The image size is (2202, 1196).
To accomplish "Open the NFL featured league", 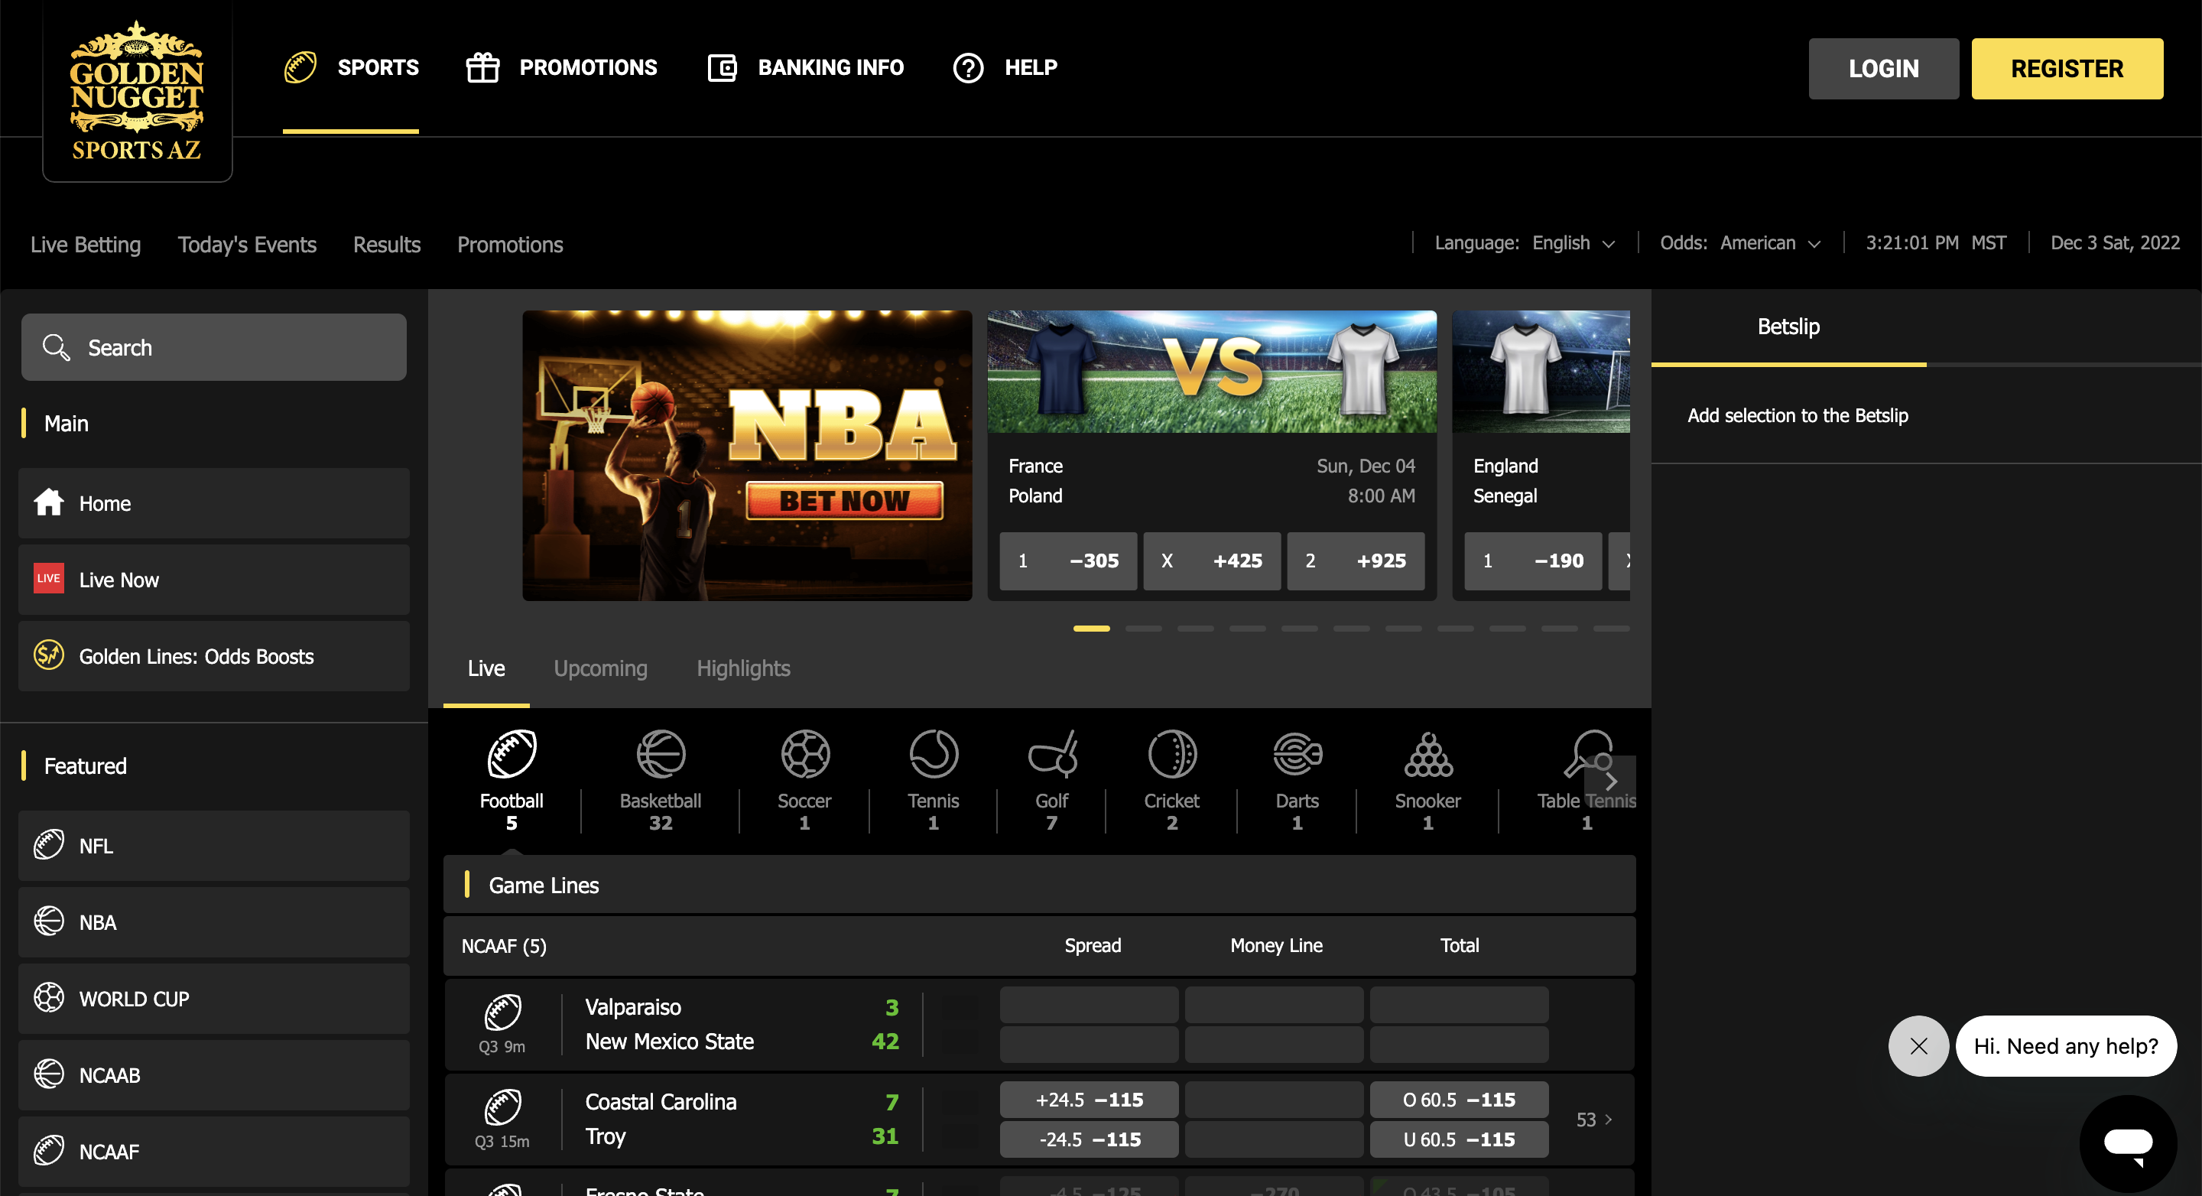I will coord(214,846).
